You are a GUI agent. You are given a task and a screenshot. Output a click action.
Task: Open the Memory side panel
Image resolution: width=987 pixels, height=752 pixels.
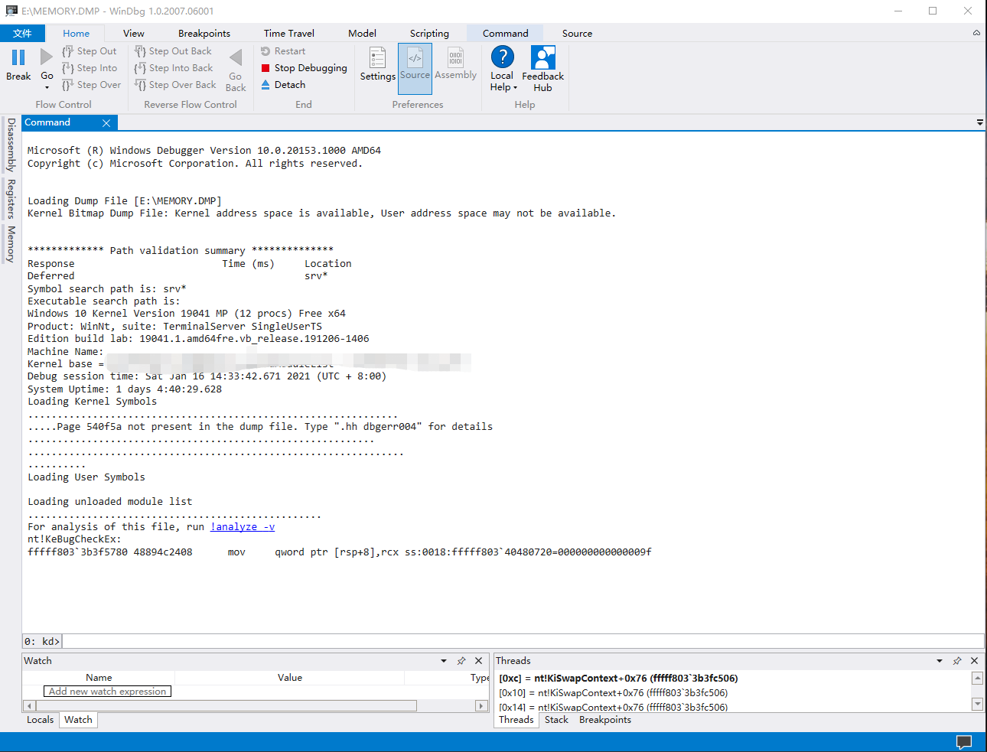11,244
